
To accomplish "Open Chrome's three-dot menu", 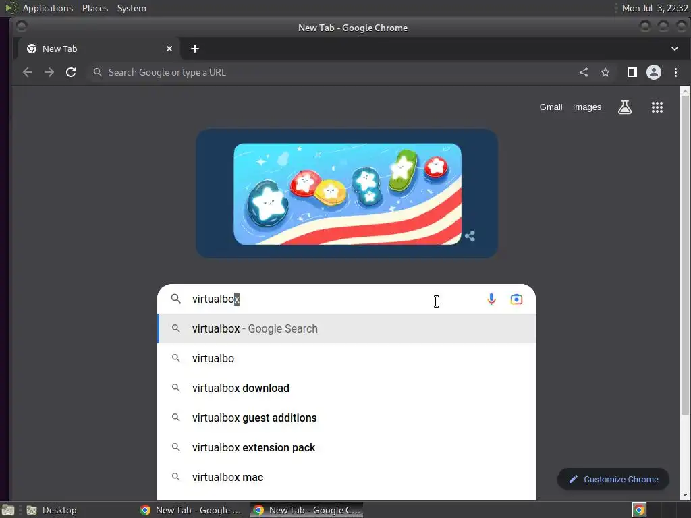I will (675, 72).
